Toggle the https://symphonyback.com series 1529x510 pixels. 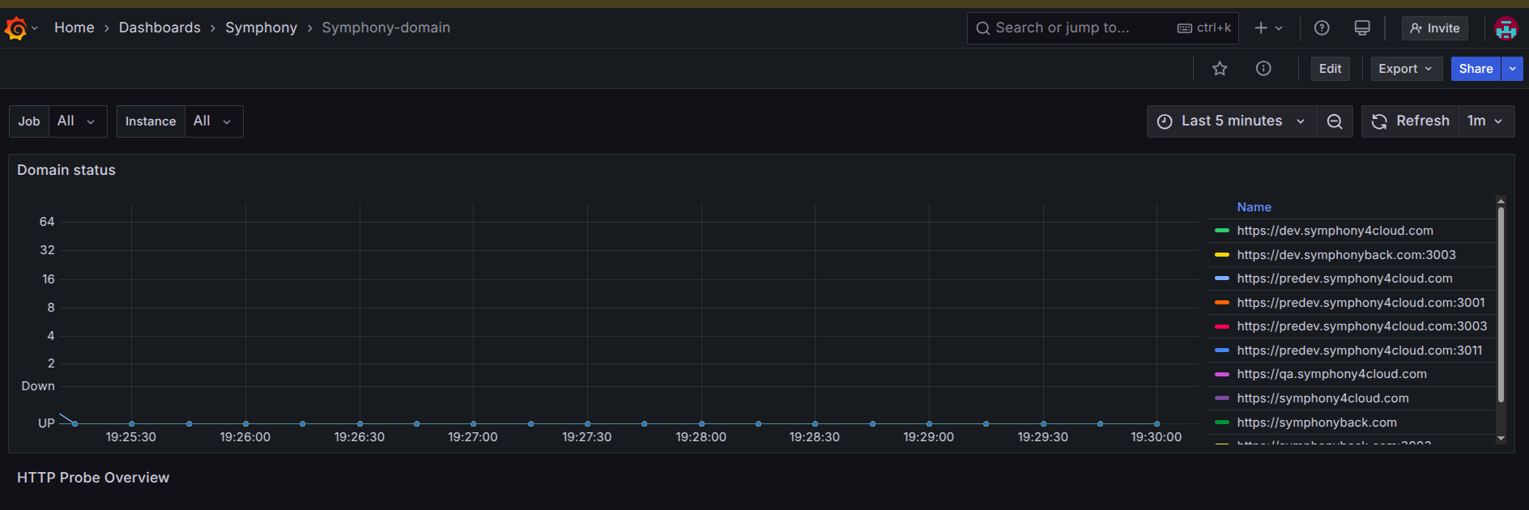(1317, 423)
